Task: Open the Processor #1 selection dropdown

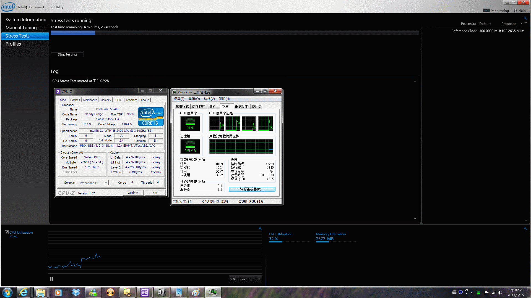Action: (x=94, y=183)
